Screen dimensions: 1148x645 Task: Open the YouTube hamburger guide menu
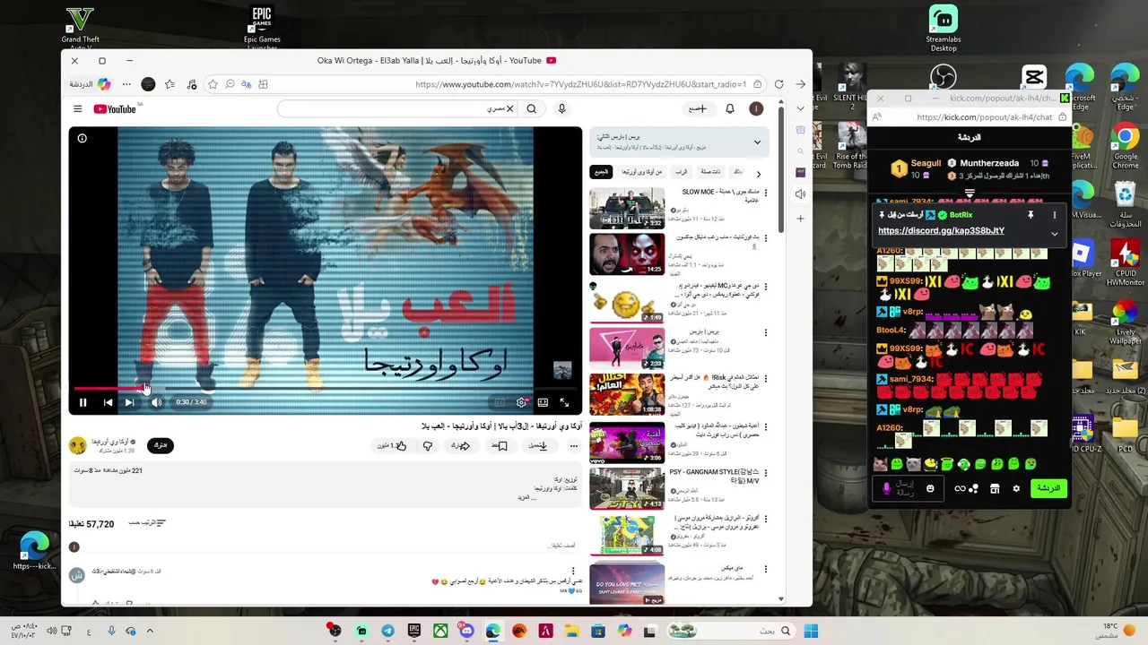[77, 109]
